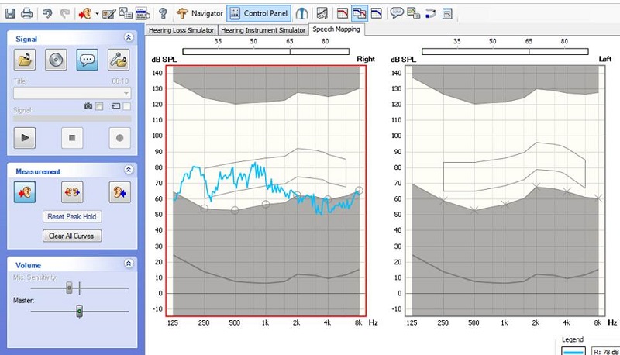Switch to Hearing Loss Simulator tab
The image size is (620, 355).
click(x=181, y=30)
